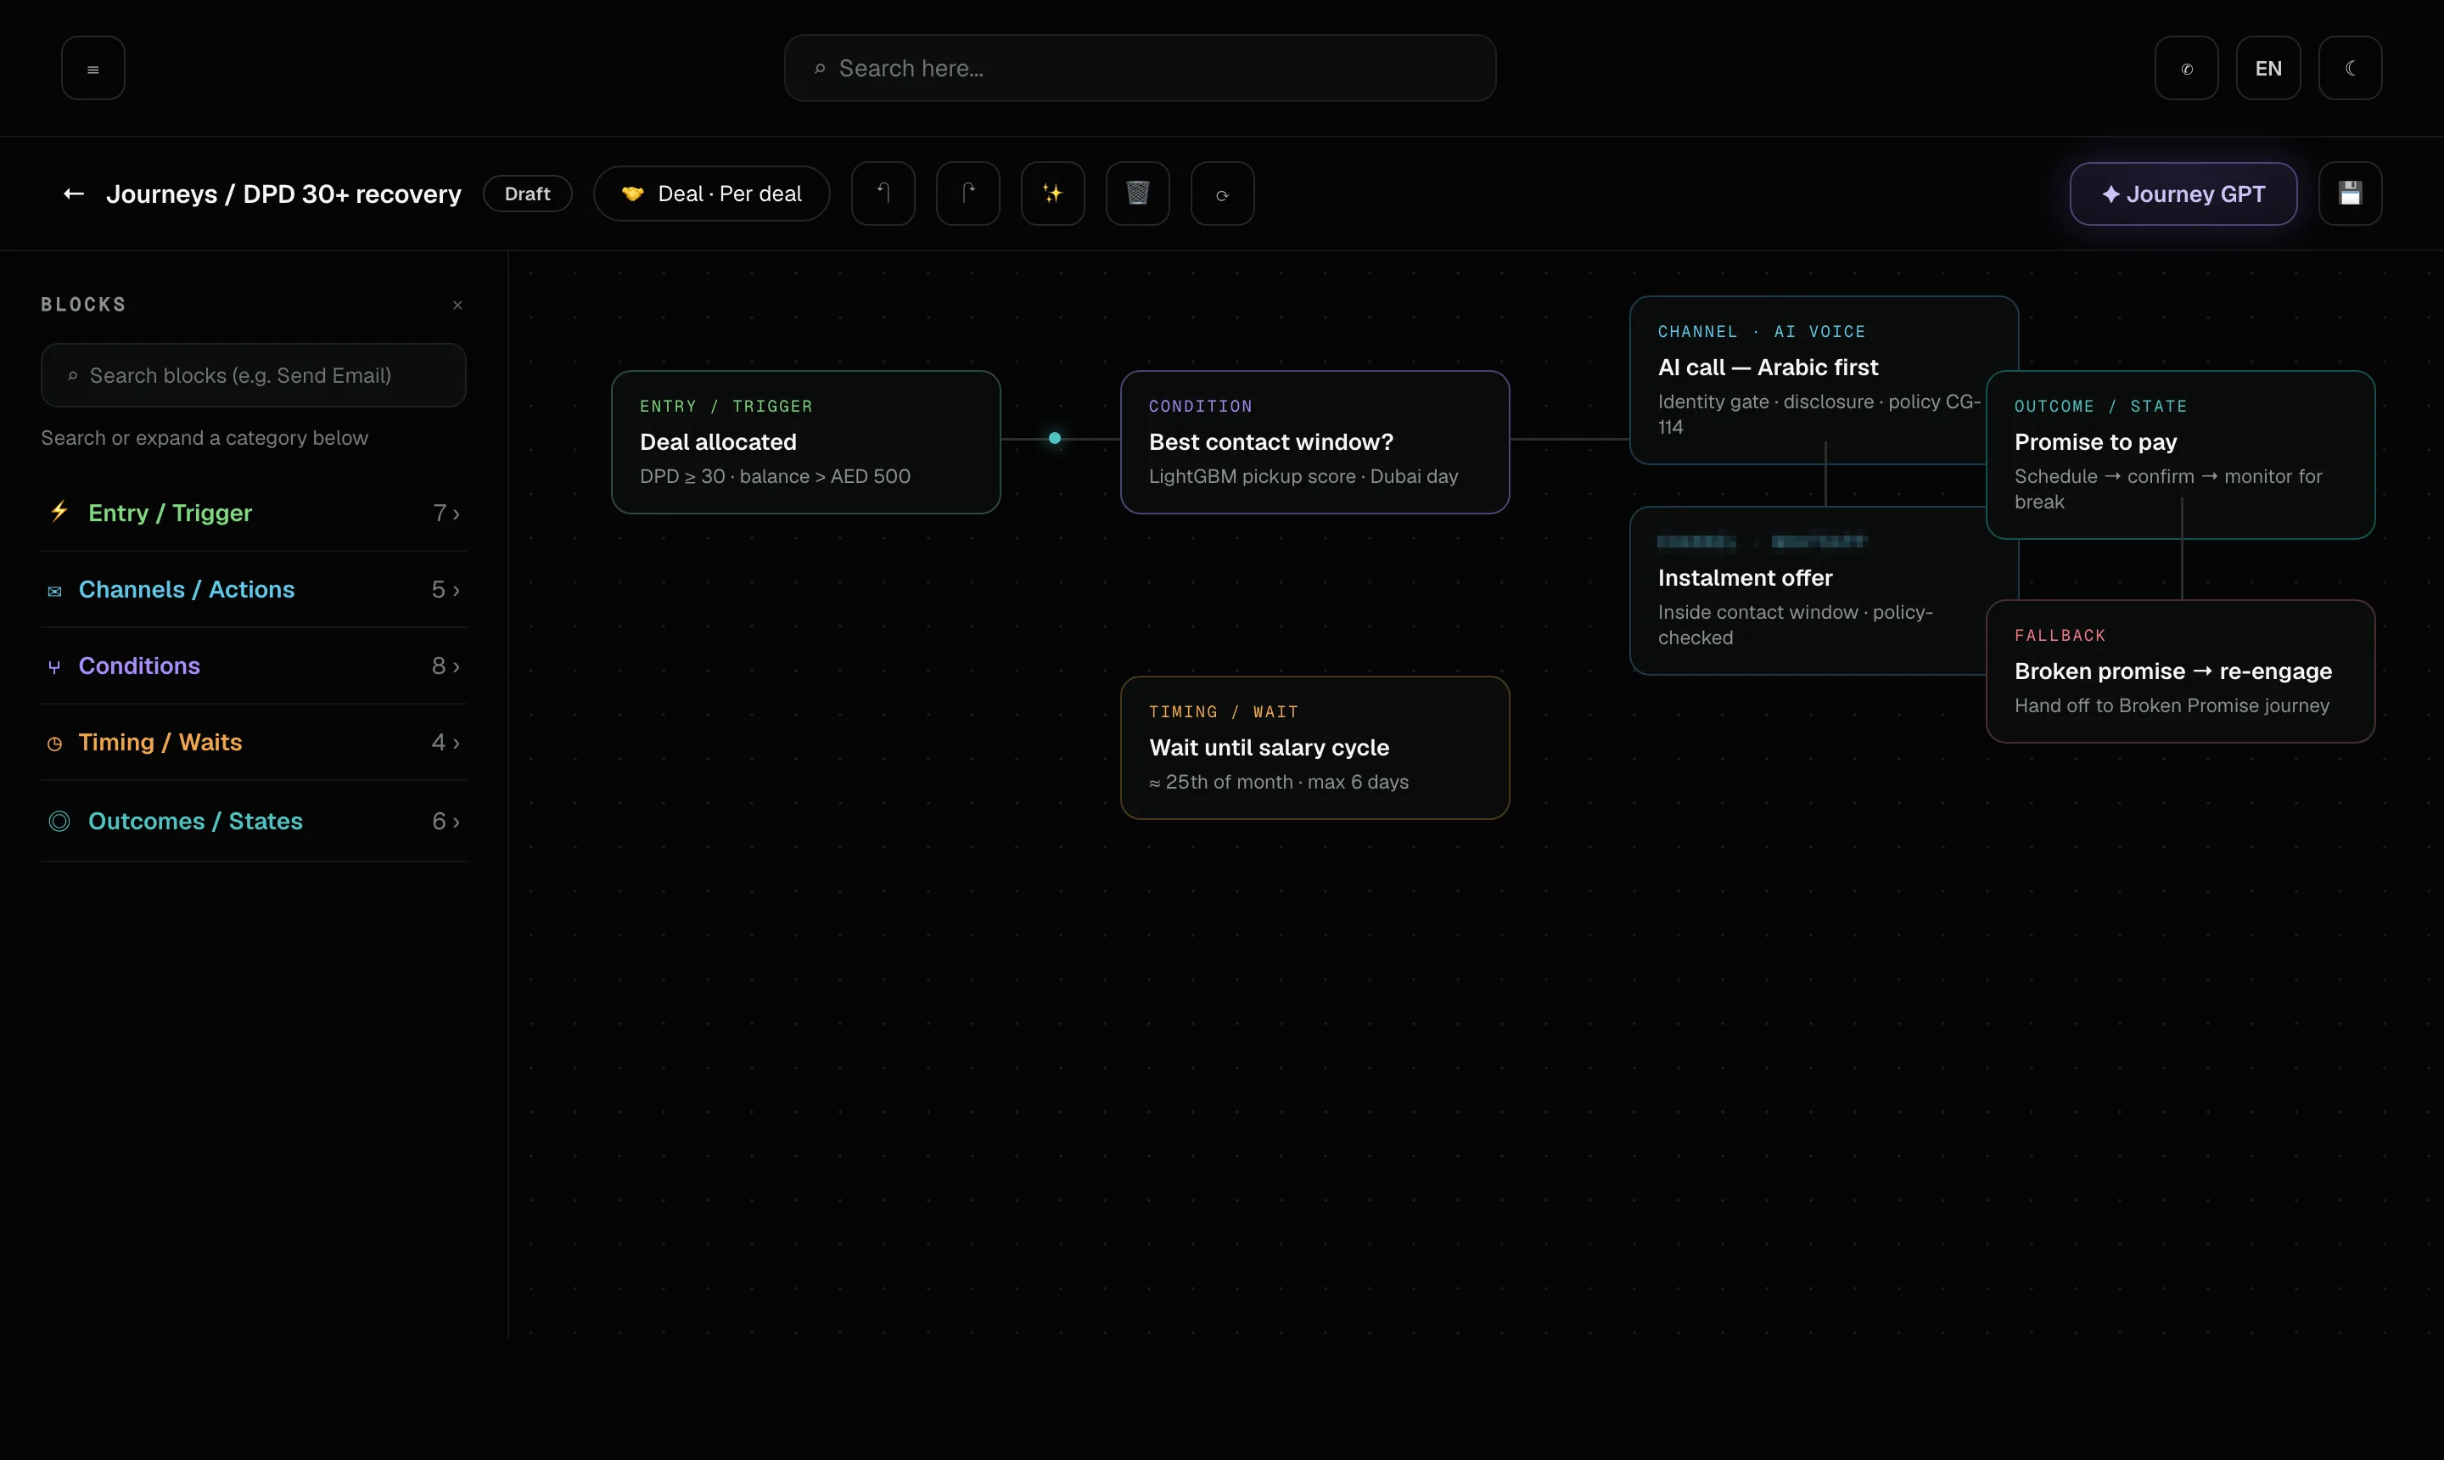Click the Journeys / DPD 30+ recovery title
This screenshot has height=1460, width=2444.
click(x=283, y=194)
